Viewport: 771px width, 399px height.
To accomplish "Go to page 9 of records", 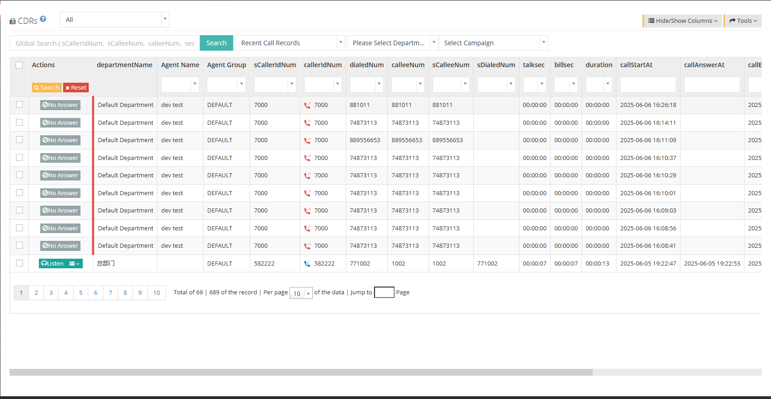I will 140,293.
